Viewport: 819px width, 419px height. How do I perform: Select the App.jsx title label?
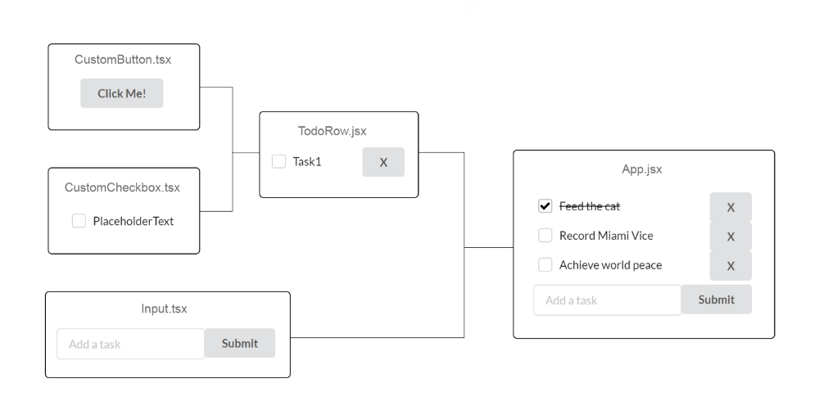tap(642, 169)
